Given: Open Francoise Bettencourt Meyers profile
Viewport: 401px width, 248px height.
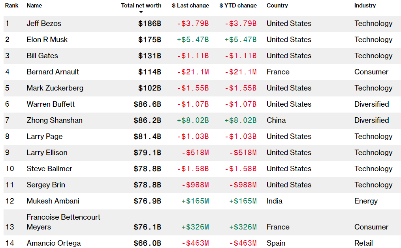Looking at the screenshot, I should 63,222.
